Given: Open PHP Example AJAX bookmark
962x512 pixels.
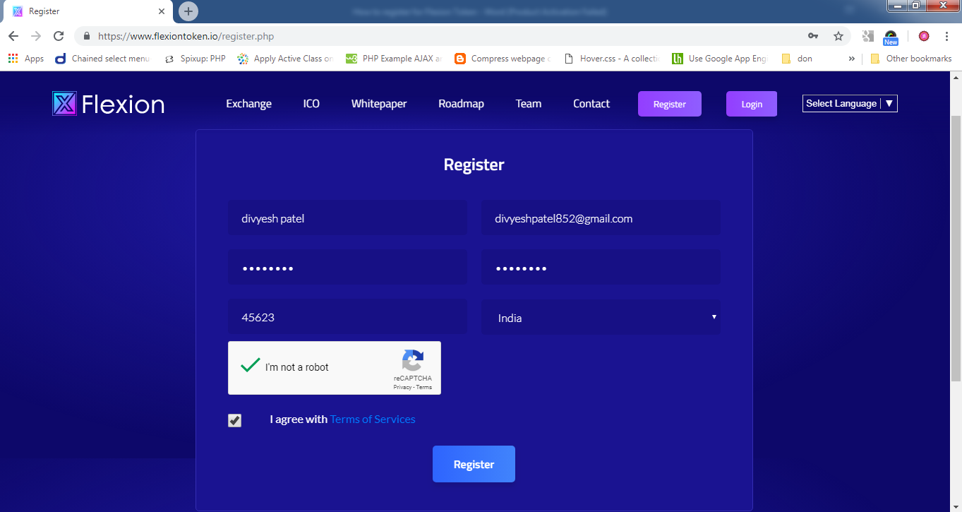Looking at the screenshot, I should click(x=395, y=59).
